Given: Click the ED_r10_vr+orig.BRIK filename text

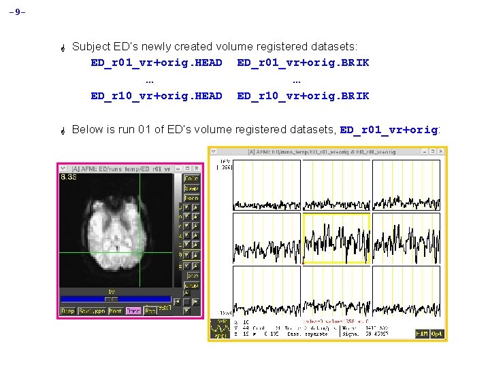Looking at the screenshot, I should pos(303,96).
